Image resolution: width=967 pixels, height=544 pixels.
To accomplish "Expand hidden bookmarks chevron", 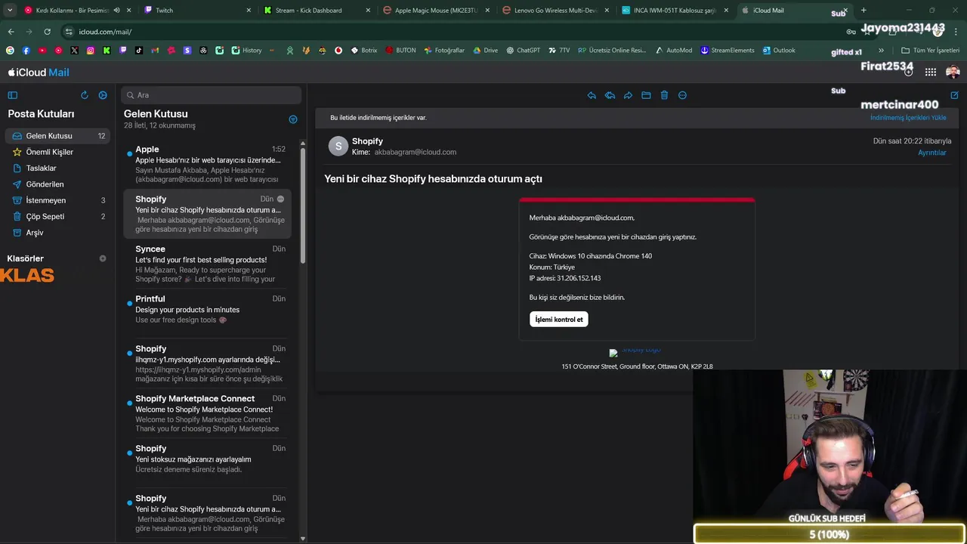I will click(881, 51).
